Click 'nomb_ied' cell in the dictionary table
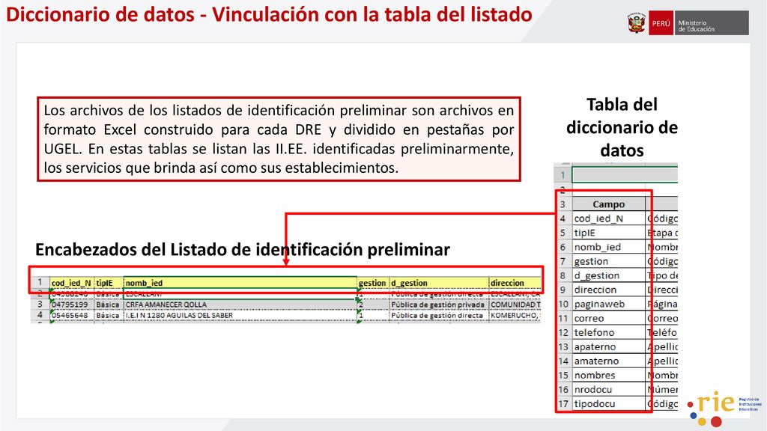This screenshot has height=431, width=767. tap(608, 247)
